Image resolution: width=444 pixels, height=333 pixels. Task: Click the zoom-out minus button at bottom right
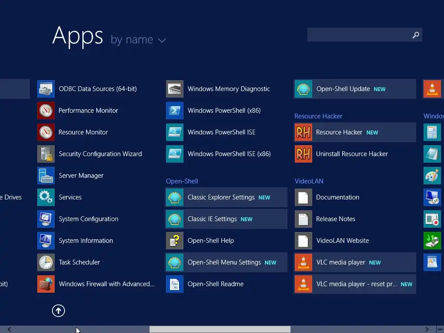pos(440,330)
